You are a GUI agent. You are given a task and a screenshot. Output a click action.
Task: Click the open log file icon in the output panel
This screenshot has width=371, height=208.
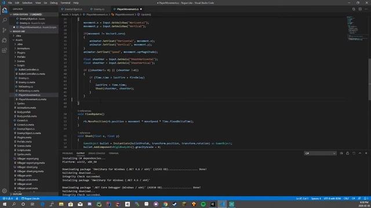point(354,153)
